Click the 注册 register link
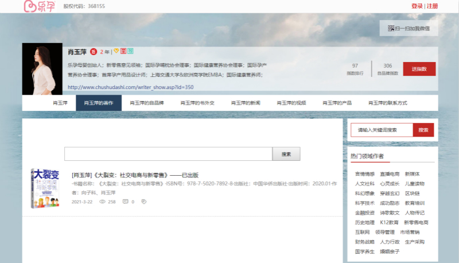 click(x=432, y=6)
